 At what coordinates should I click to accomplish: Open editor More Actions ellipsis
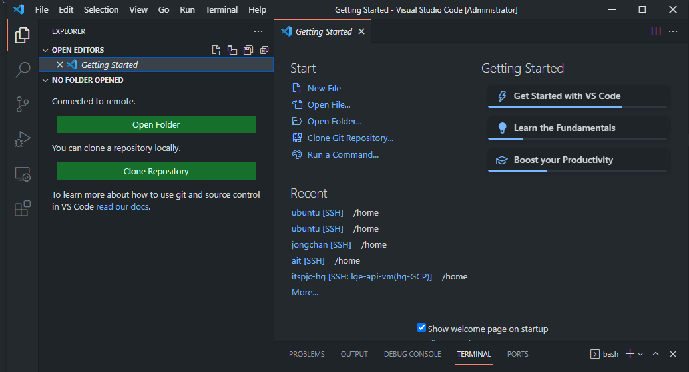tap(673, 31)
